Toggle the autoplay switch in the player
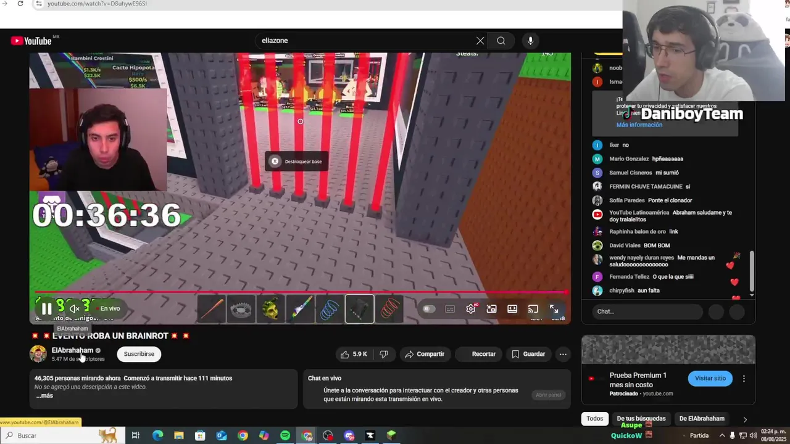Viewport: 790px width, 444px height. [x=429, y=309]
